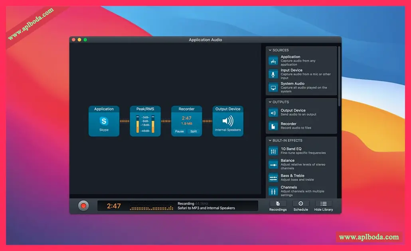Screen dimensions: 411x251
Task: Select the Balance effect icon
Action: pyautogui.click(x=273, y=165)
